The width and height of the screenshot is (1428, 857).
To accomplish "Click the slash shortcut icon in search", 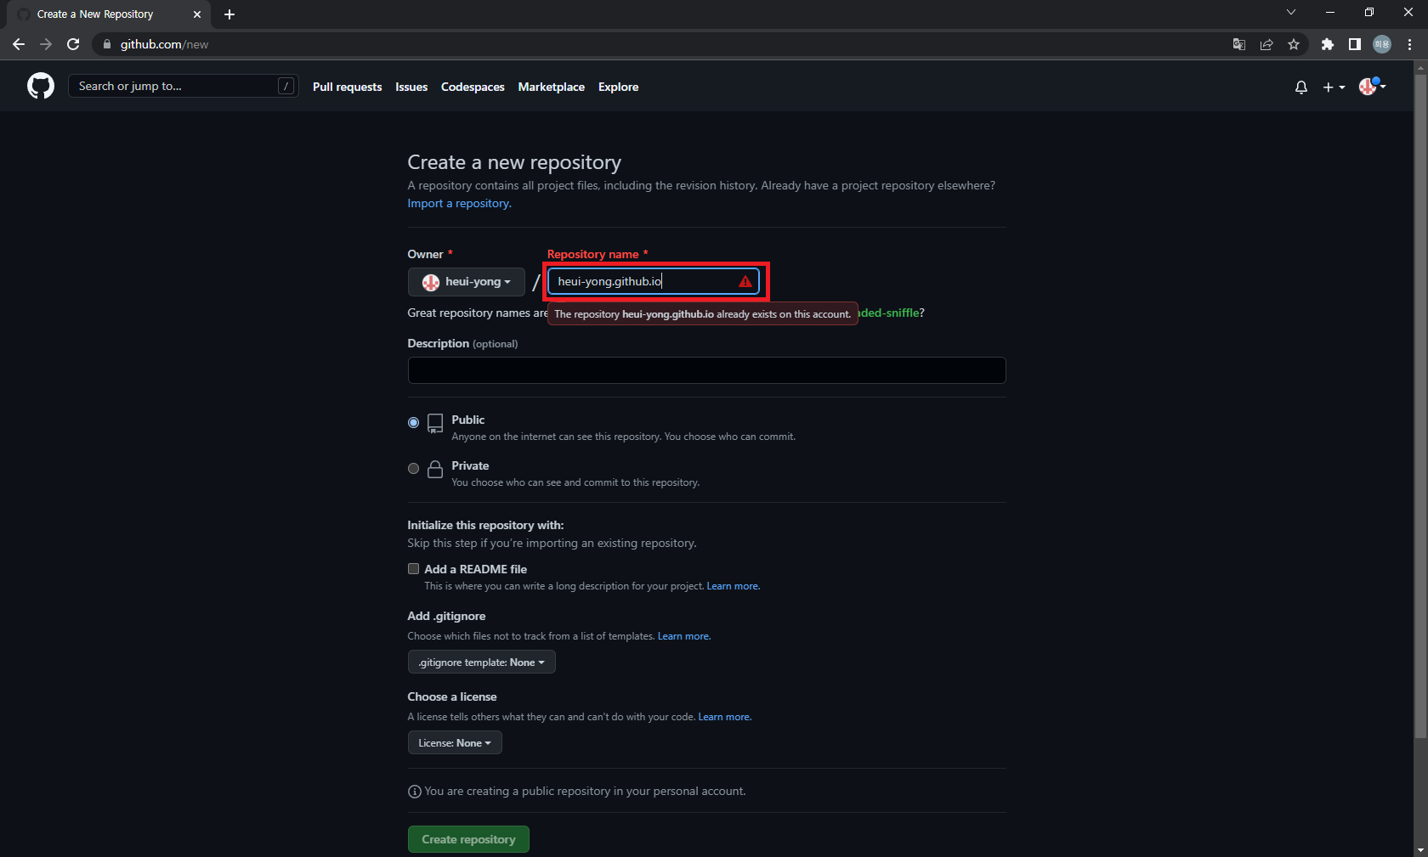I will point(286,86).
